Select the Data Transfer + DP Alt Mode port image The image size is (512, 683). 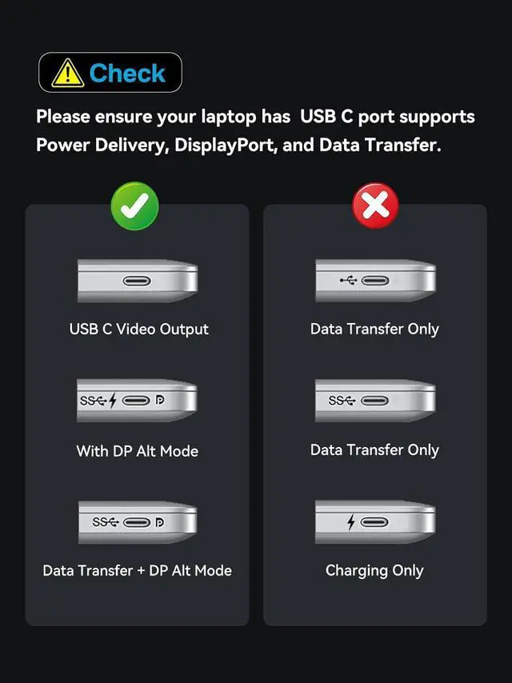click(138, 521)
